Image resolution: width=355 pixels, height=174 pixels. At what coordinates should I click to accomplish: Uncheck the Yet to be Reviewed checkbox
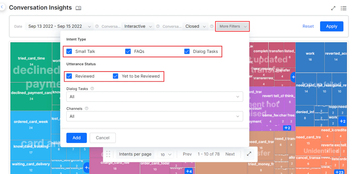(115, 76)
